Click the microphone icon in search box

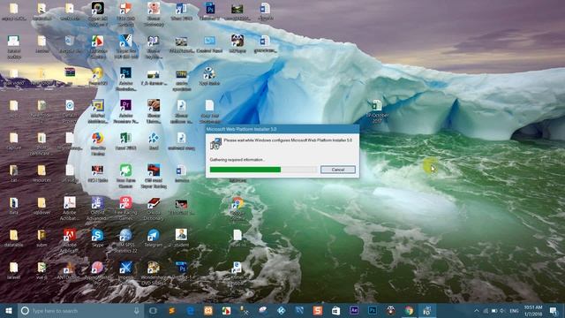click(x=137, y=310)
